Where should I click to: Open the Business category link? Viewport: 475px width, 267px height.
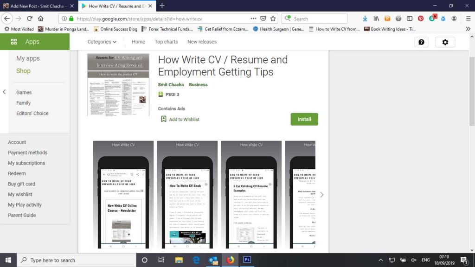click(x=198, y=85)
